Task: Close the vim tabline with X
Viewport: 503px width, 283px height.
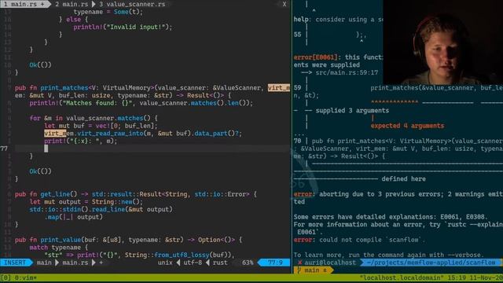Action: pos(285,4)
